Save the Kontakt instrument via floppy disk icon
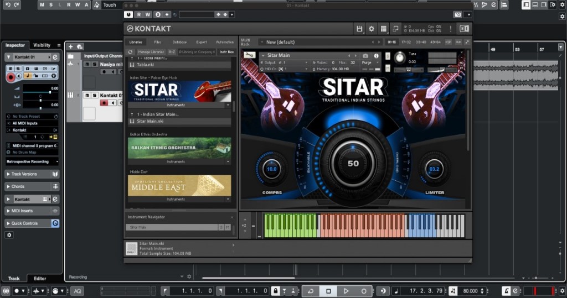Image resolution: width=567 pixels, height=298 pixels. click(359, 29)
